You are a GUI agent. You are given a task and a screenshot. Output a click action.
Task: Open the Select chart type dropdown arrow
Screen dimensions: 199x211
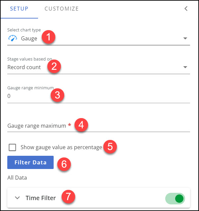point(185,39)
